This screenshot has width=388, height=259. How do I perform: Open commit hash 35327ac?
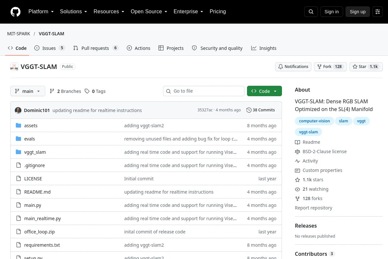pyautogui.click(x=205, y=110)
